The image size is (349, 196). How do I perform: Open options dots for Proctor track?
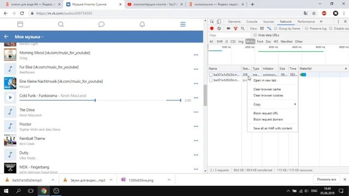click(x=196, y=126)
